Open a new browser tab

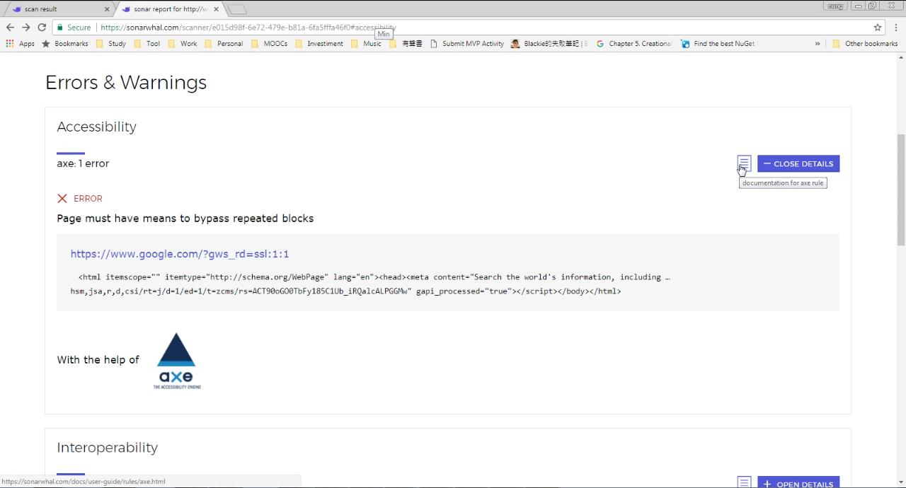[x=237, y=9]
